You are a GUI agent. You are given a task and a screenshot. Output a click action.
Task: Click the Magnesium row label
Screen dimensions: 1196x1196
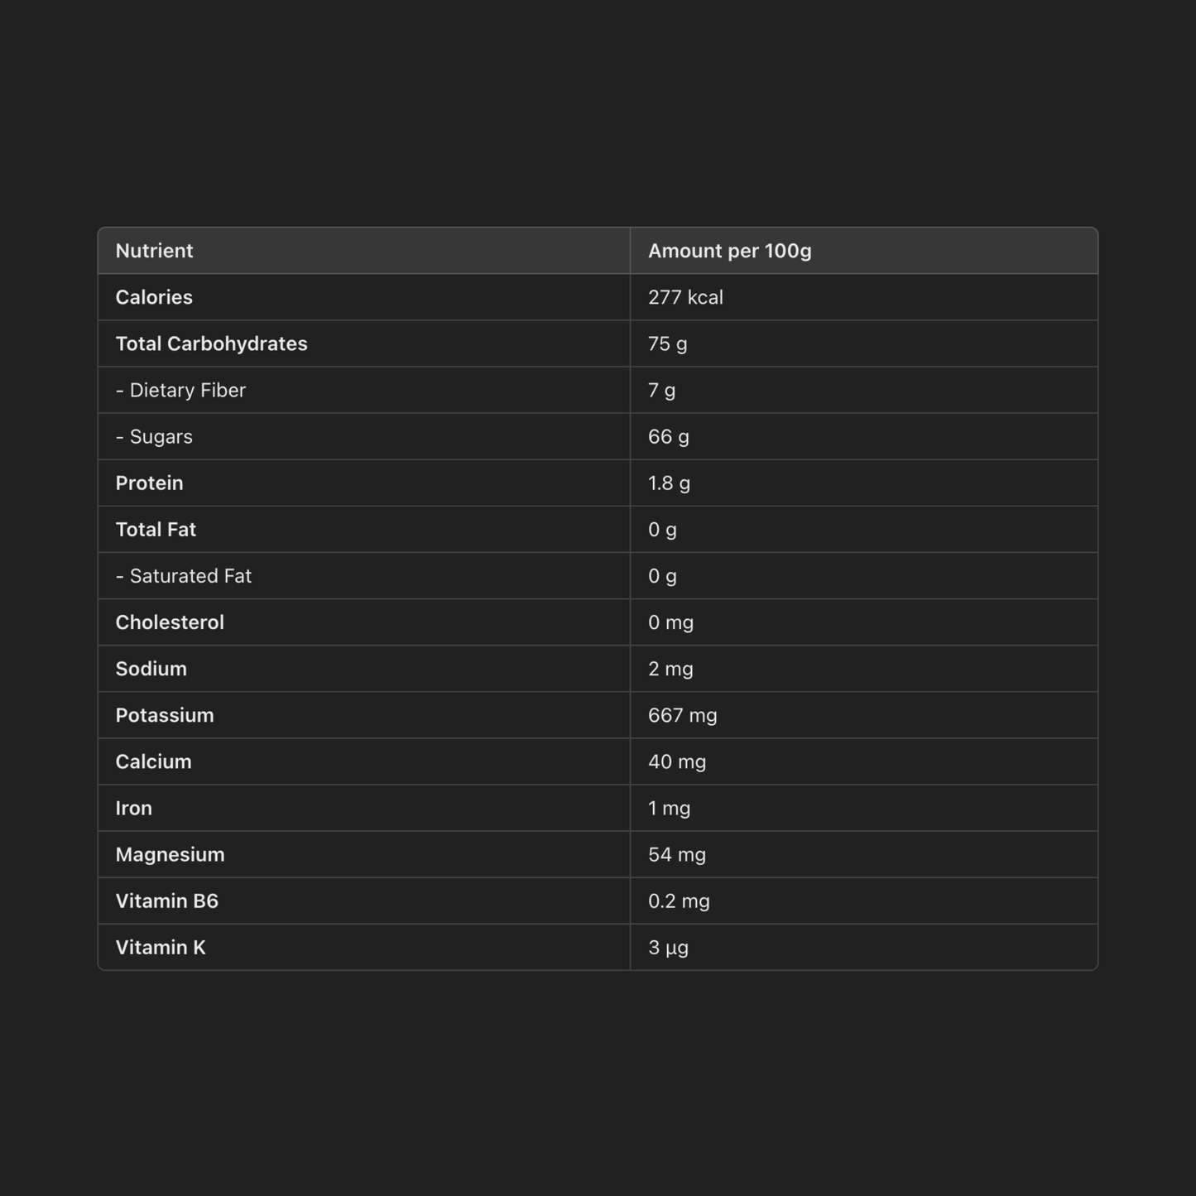point(170,853)
